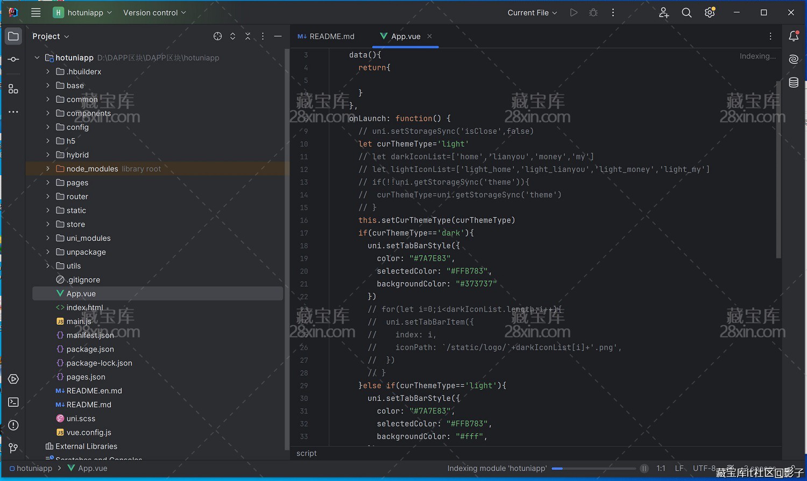Image resolution: width=807 pixels, height=481 pixels.
Task: Expand the pages folder
Action: 48,183
